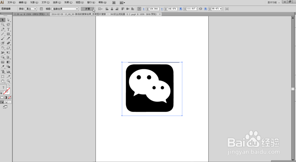Select the Free Transform tool
296x162 pixels.
tap(8, 53)
